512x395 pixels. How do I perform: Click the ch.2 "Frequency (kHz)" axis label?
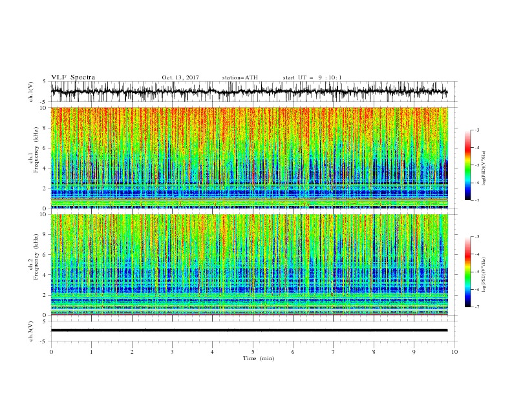click(x=36, y=256)
